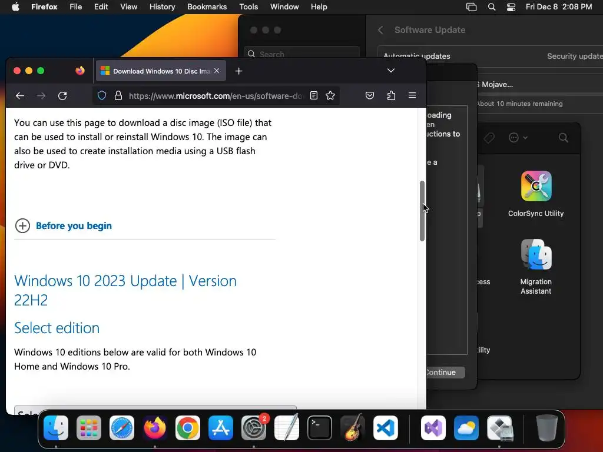Click Automatic updates row in Software Update
This screenshot has width=603, height=452.
click(x=490, y=56)
